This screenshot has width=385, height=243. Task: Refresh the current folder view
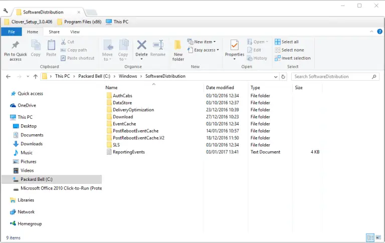[x=284, y=77]
